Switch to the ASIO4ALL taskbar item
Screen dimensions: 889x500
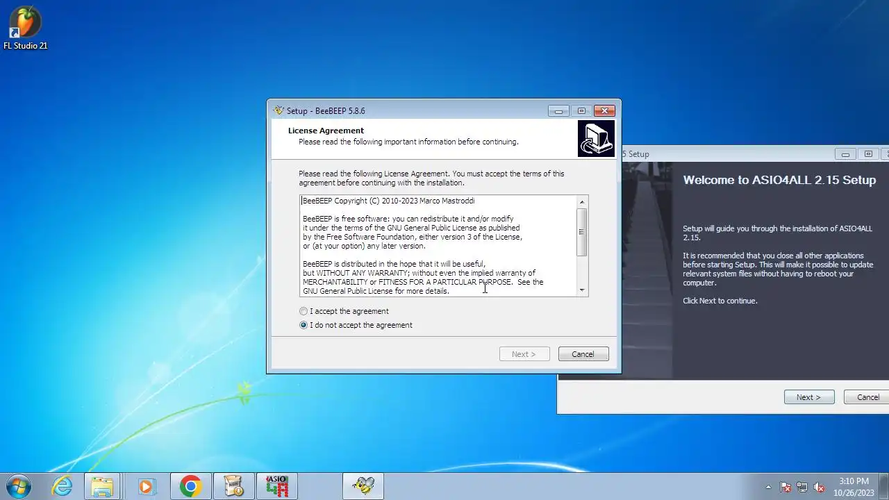click(277, 487)
